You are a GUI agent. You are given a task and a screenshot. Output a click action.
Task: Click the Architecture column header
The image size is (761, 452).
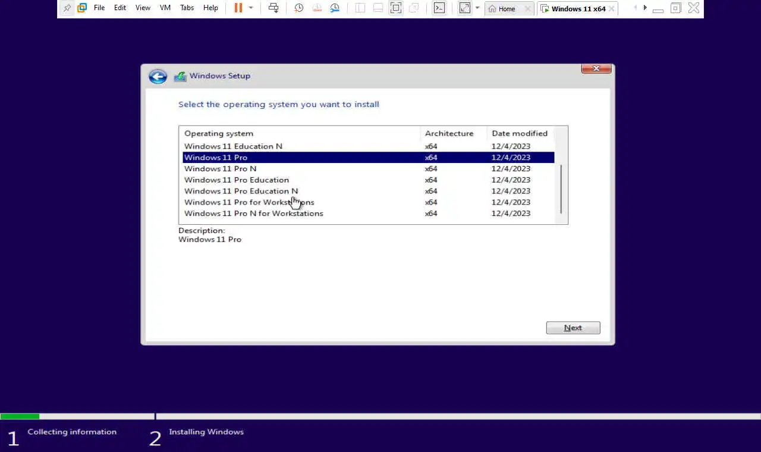454,133
